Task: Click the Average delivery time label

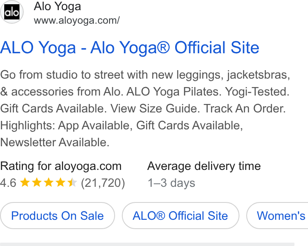Action: point(204,166)
